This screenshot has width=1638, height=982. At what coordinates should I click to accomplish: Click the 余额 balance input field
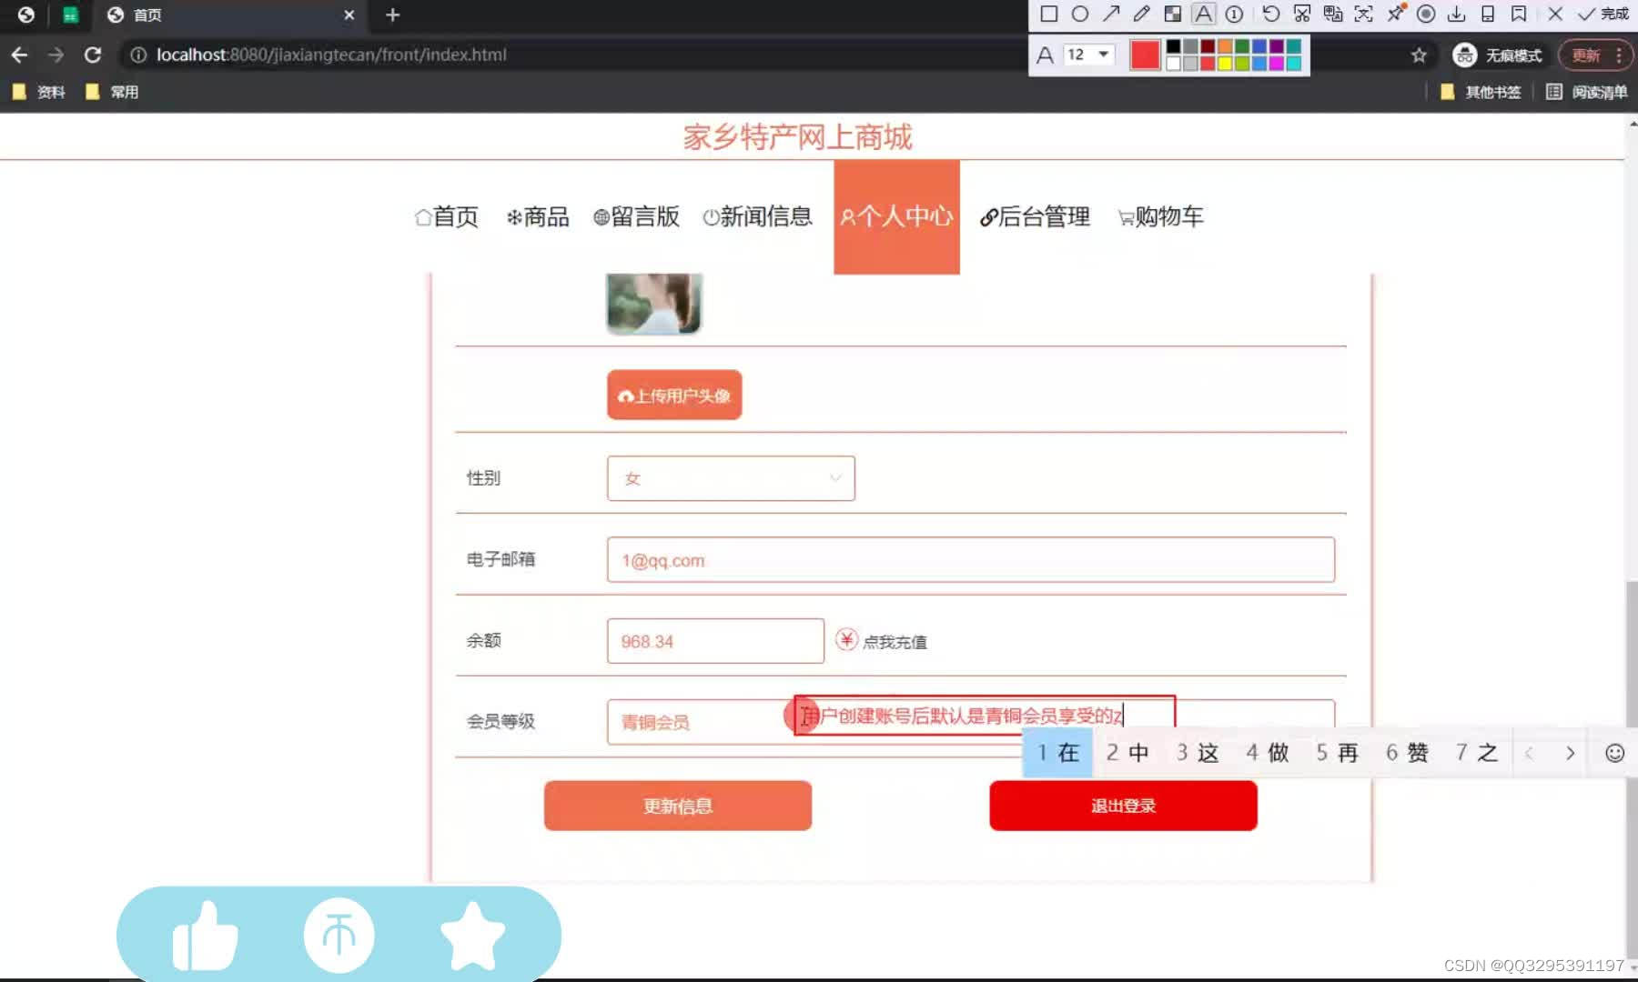715,641
